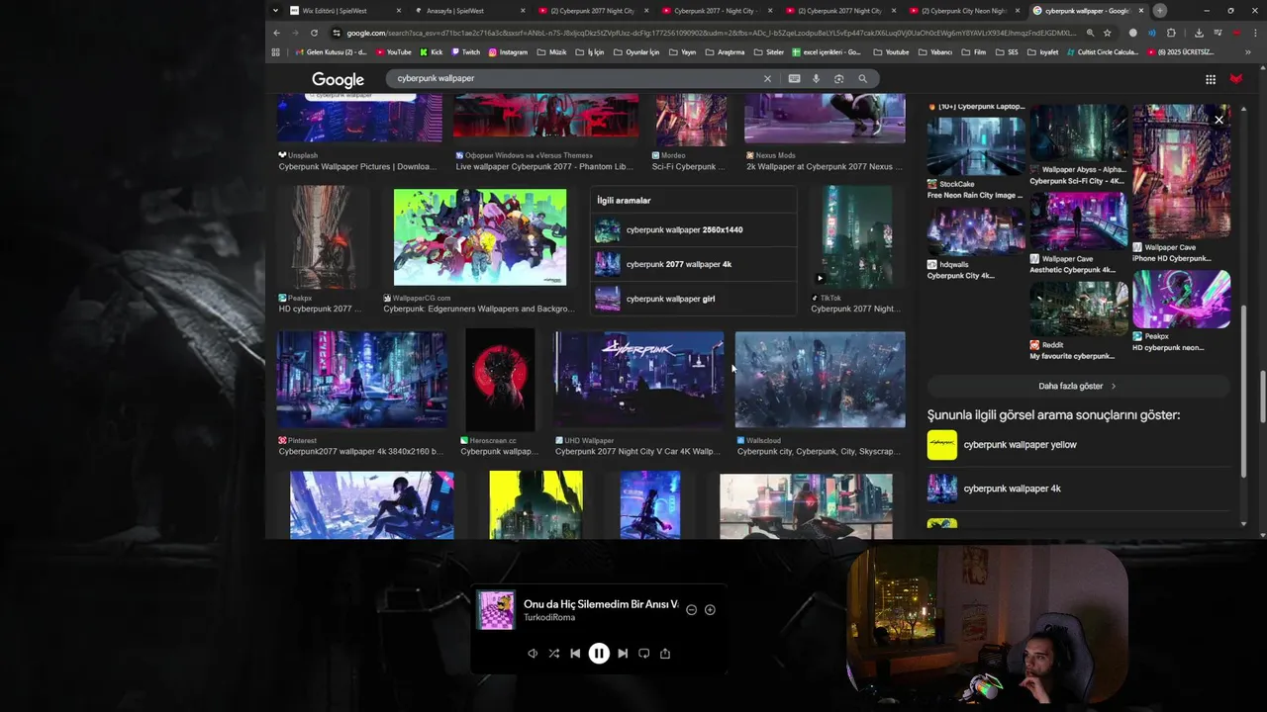Select related search cyberpunk wallpaper 2560x1440

[694, 230]
